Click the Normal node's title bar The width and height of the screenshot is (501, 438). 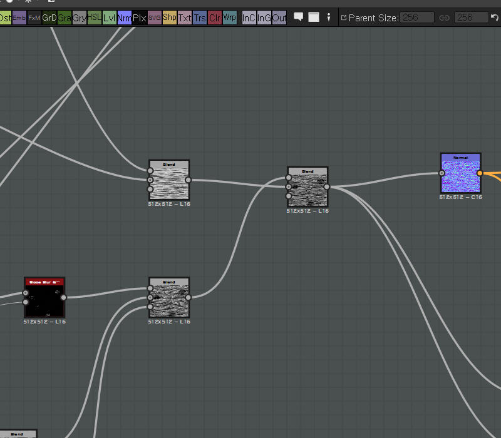pos(461,158)
